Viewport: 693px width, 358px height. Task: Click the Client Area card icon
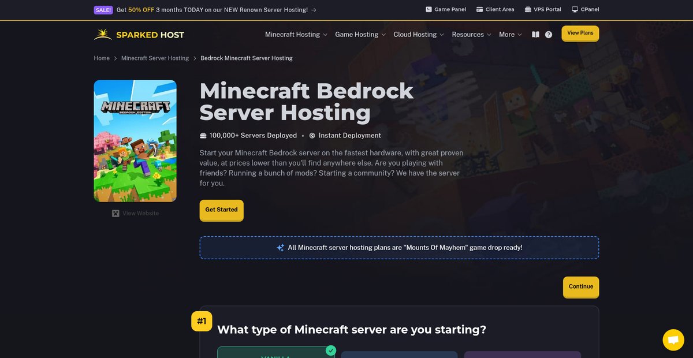(x=479, y=9)
